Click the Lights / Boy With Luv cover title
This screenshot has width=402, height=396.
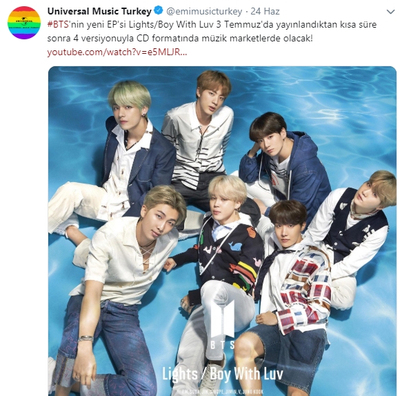(223, 374)
